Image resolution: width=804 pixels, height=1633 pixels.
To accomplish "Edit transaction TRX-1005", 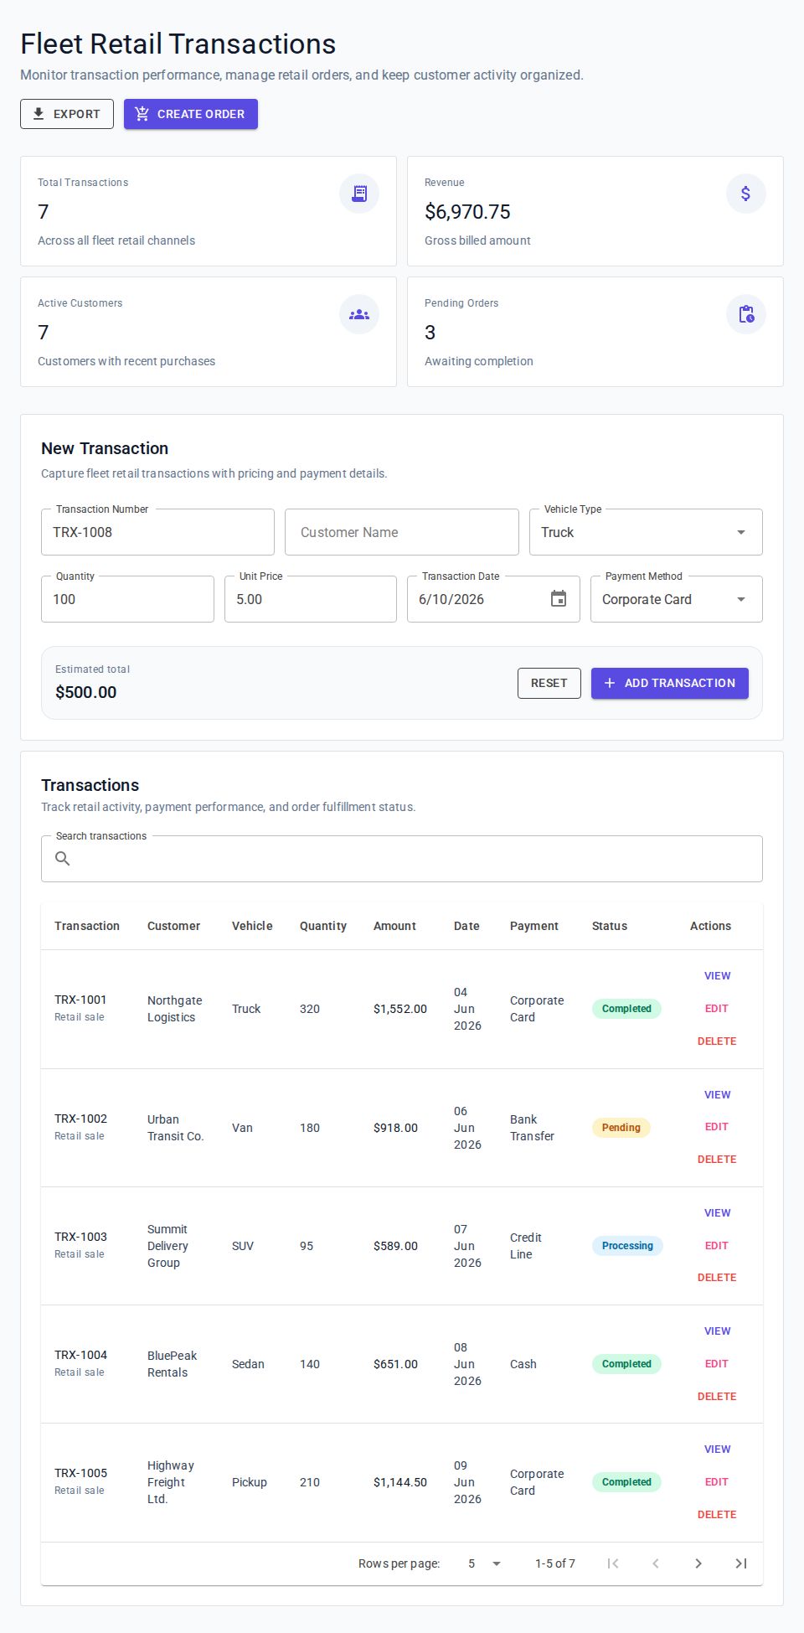I will 717,1482.
